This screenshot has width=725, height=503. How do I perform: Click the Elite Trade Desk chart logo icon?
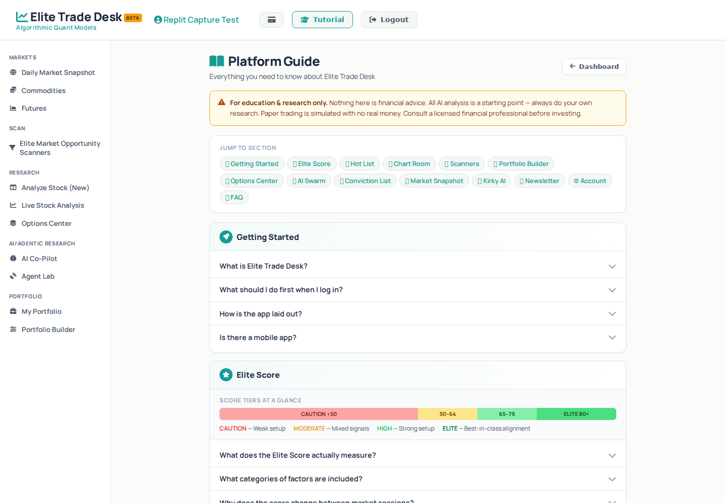[x=22, y=17]
